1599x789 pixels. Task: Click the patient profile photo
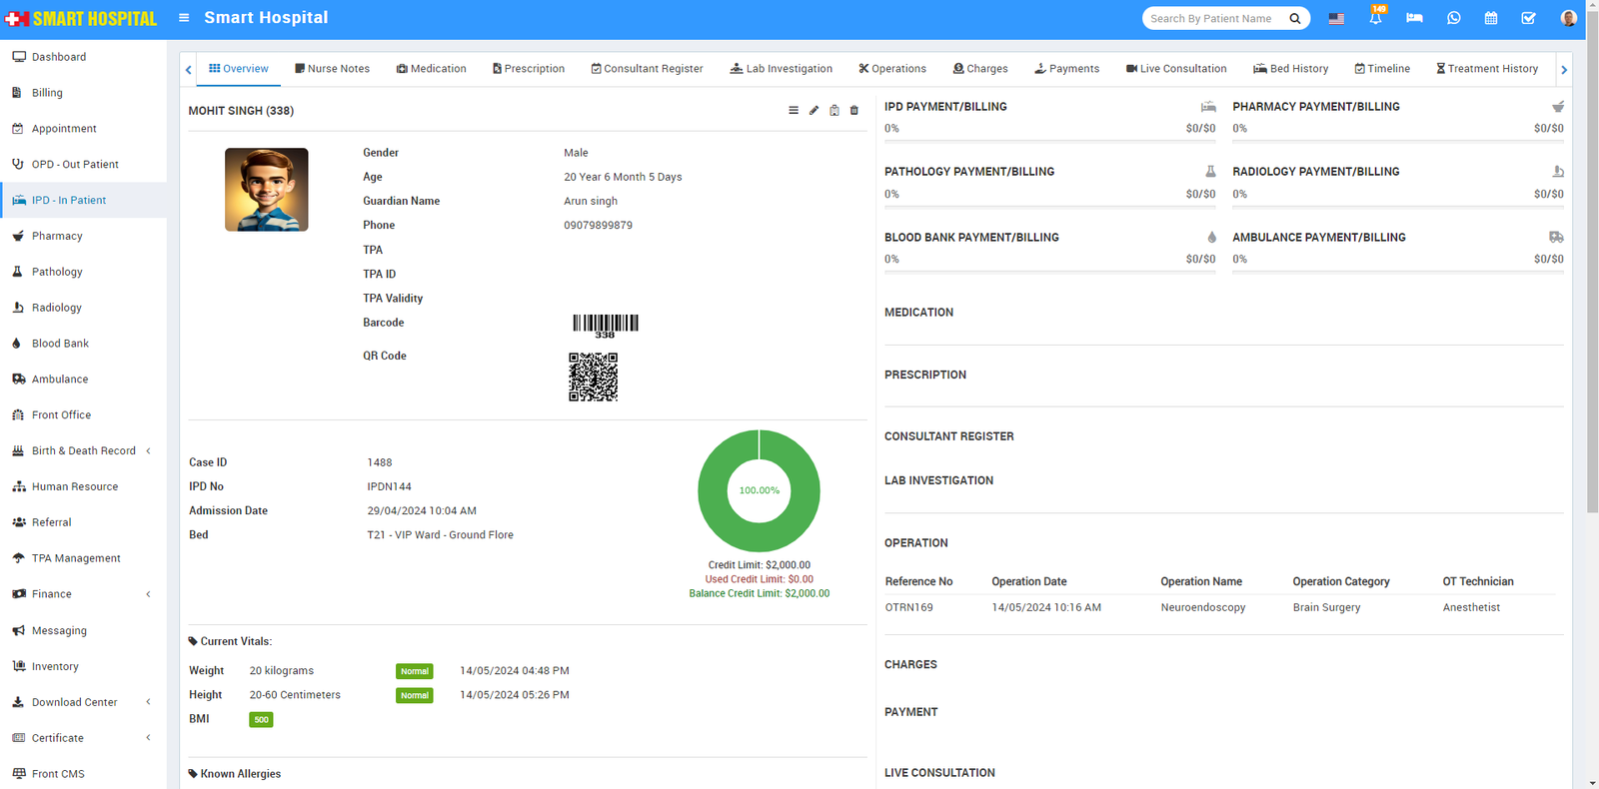pyautogui.click(x=266, y=190)
